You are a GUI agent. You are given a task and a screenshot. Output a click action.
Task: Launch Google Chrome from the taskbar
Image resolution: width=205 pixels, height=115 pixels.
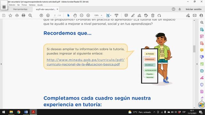click(x=19, y=112)
